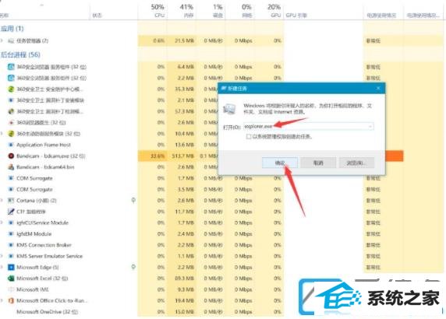The width and height of the screenshot is (446, 319).
Task: Click the Cancel button in the dialog
Action: (x=318, y=163)
